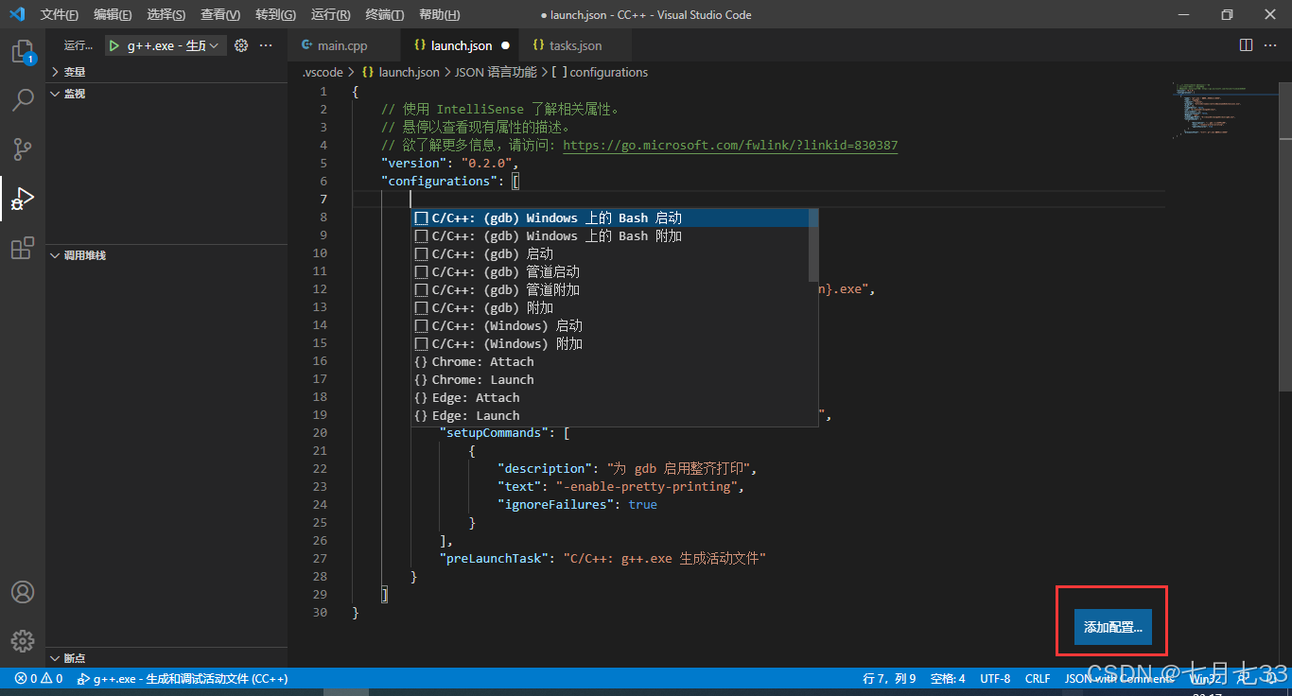
Task: Click the suggestion list scrollbar
Action: coord(813,246)
